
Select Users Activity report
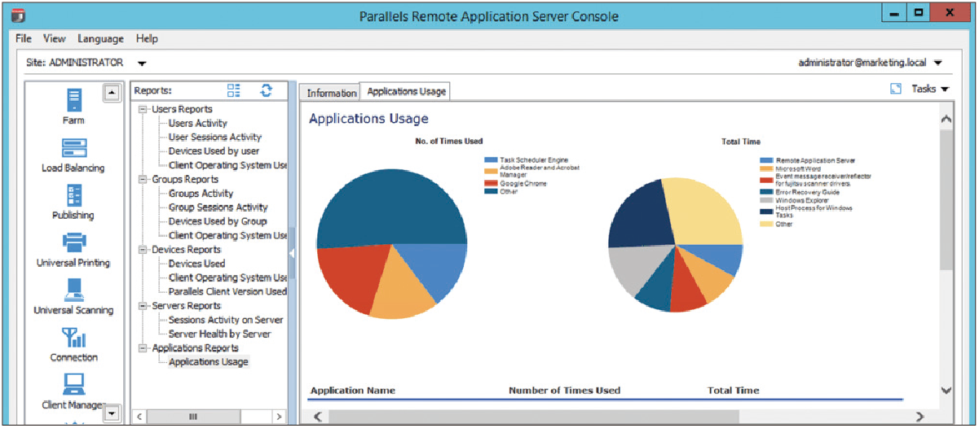[x=198, y=123]
